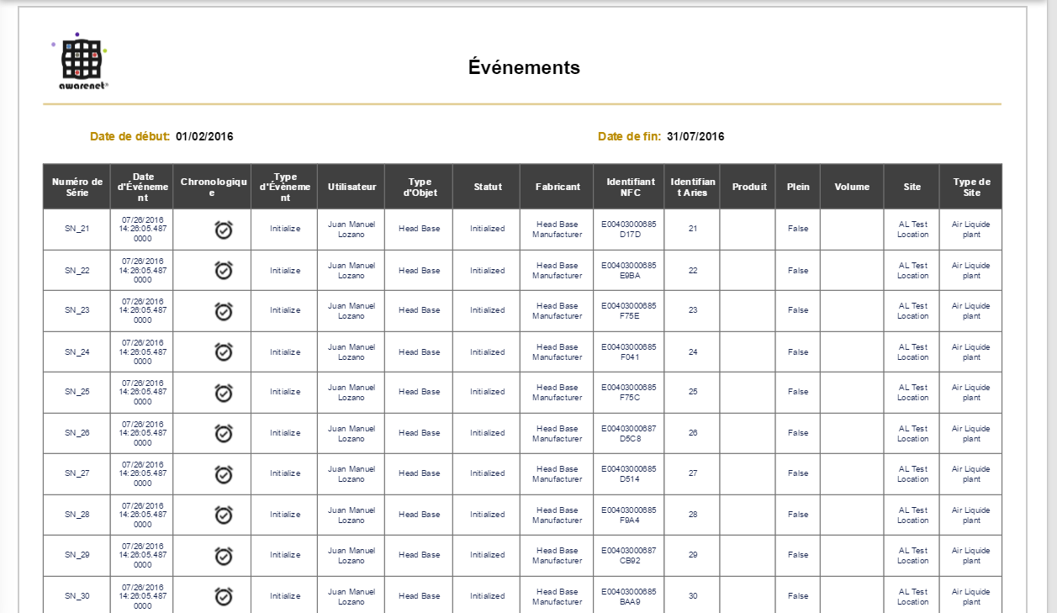The height and width of the screenshot is (613, 1057).
Task: Click the chronological clock icon for SN_30
Action: click(x=224, y=596)
